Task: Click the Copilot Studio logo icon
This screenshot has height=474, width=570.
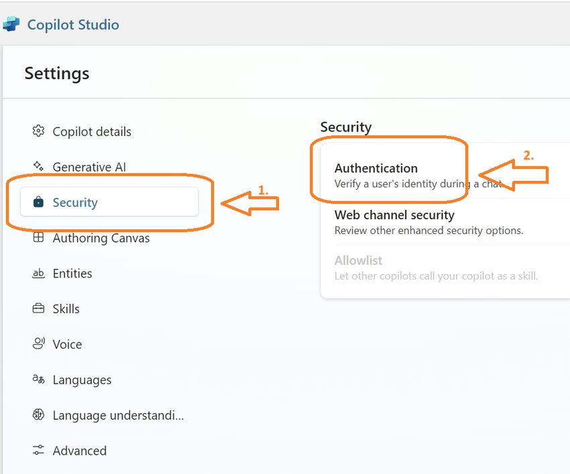Action: click(11, 25)
